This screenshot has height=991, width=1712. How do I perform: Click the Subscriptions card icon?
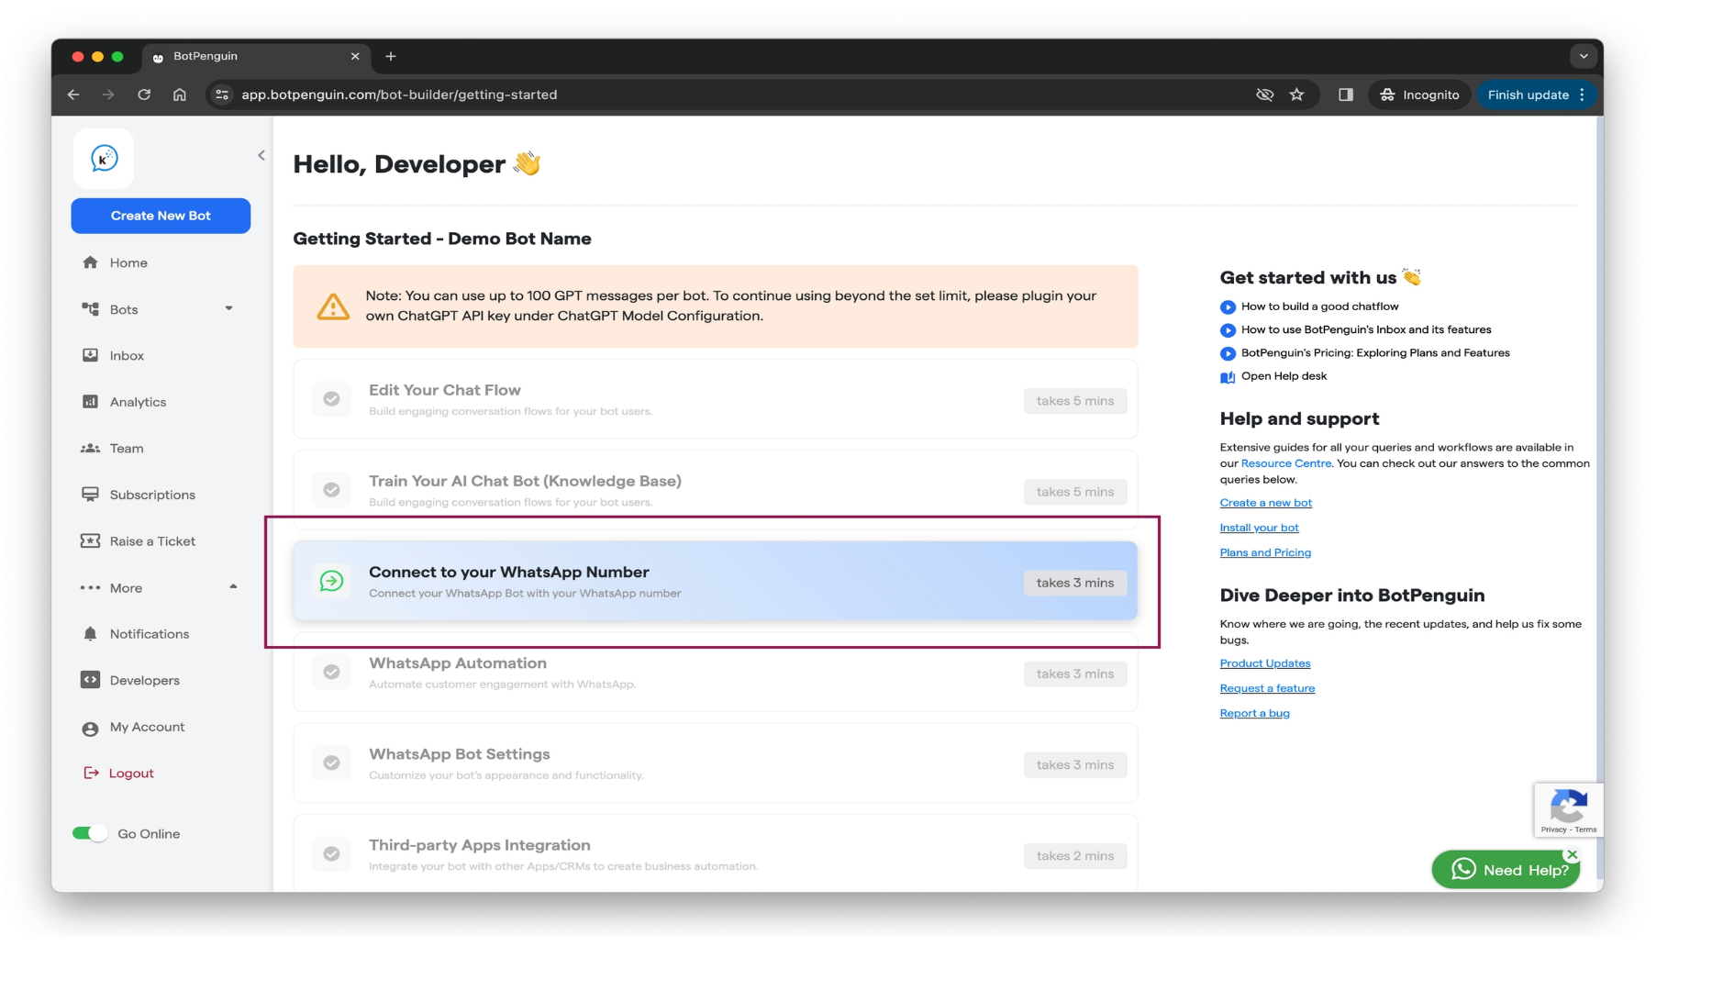point(90,494)
